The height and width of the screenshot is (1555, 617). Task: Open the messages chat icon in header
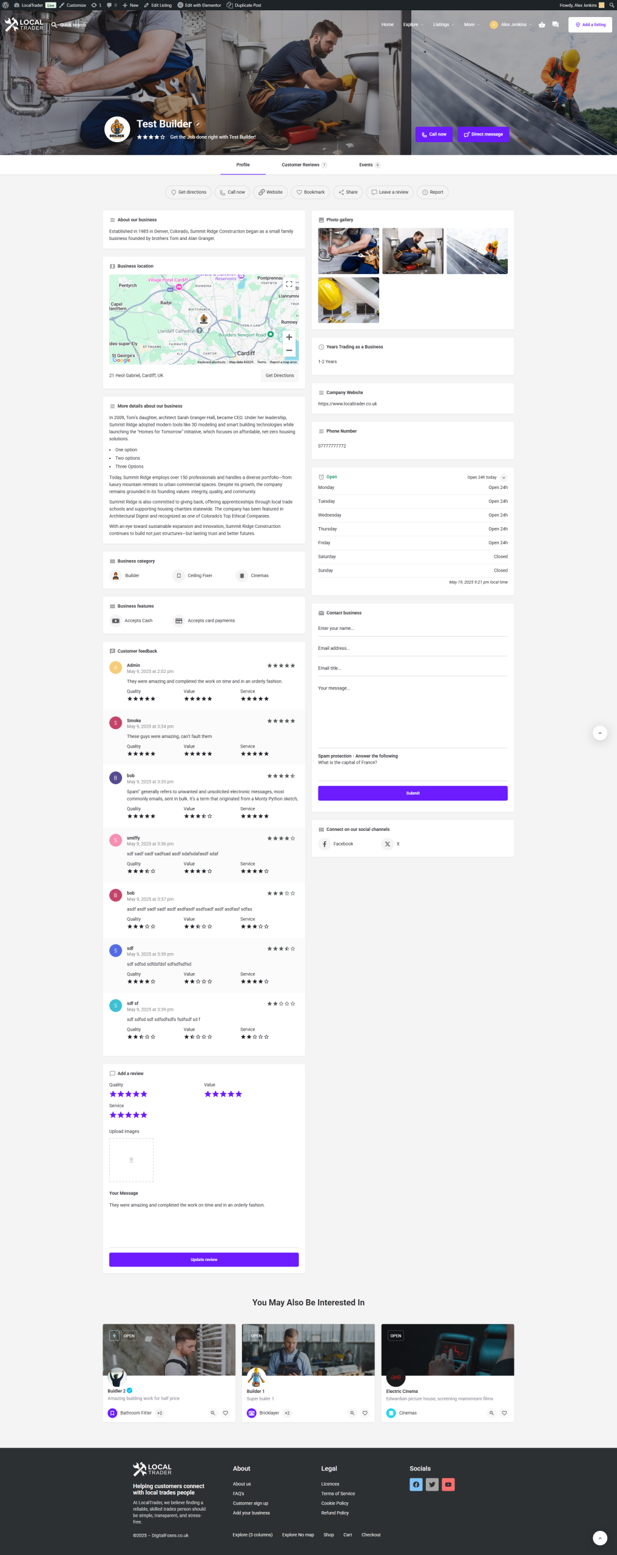point(555,25)
